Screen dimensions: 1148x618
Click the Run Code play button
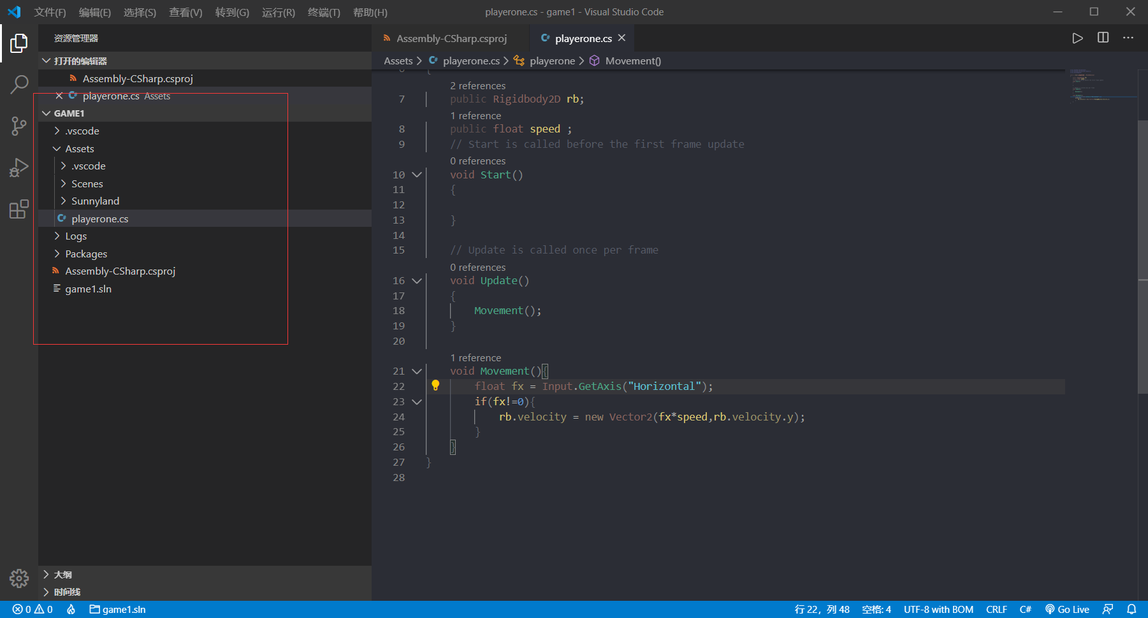pos(1077,38)
